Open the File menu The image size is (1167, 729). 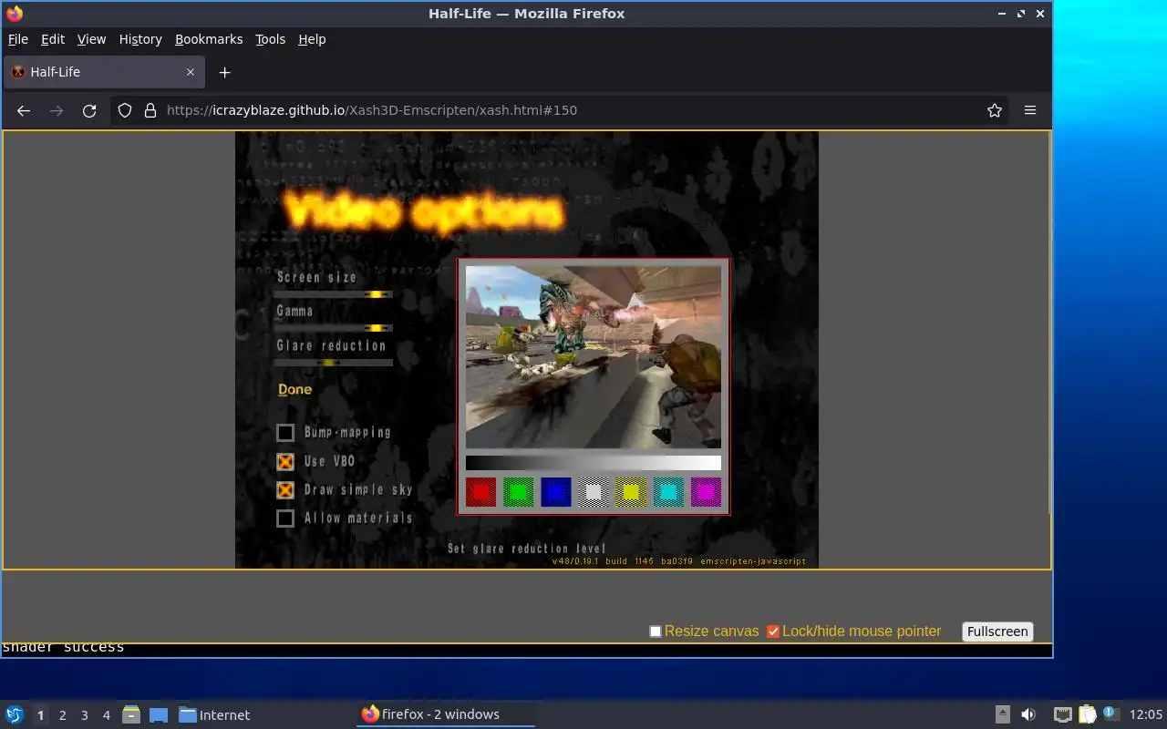(18, 39)
